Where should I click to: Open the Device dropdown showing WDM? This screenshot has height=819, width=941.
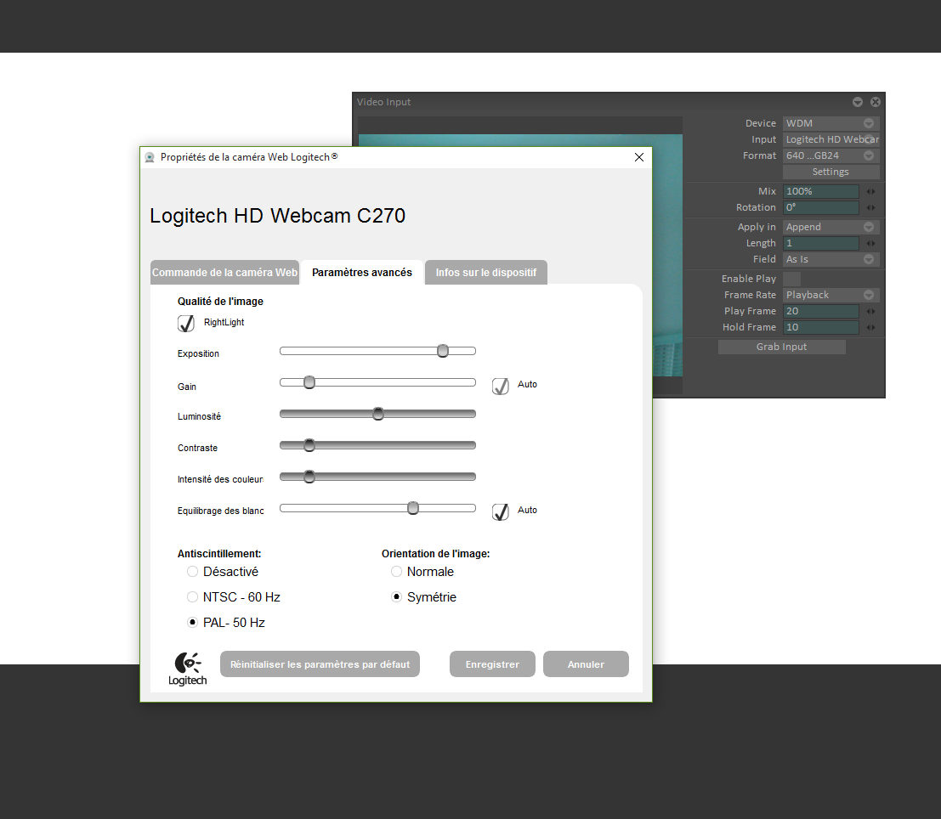pyautogui.click(x=831, y=123)
